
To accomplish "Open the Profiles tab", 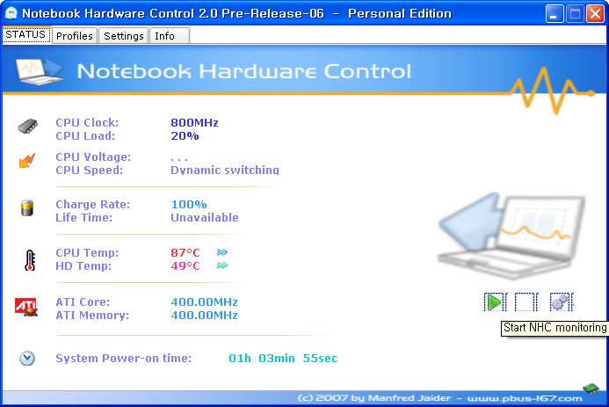I will click(x=75, y=36).
